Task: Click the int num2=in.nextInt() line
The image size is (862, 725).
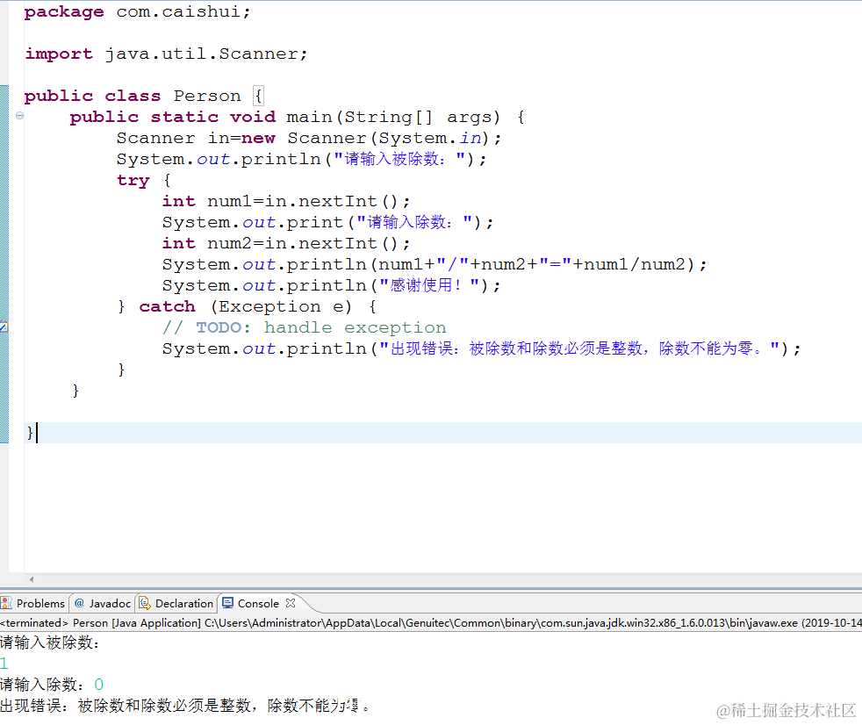Action: tap(286, 243)
